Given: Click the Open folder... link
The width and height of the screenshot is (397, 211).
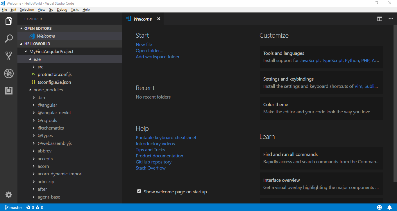Looking at the screenshot, I should coord(149,50).
